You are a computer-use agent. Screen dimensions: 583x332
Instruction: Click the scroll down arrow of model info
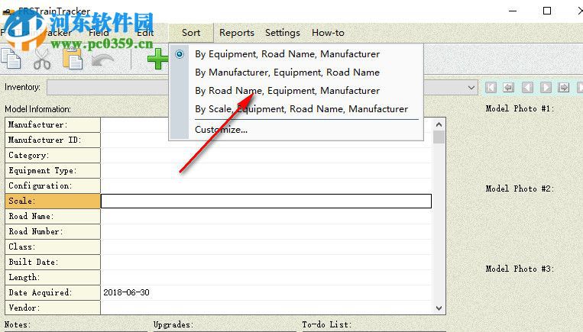439,308
